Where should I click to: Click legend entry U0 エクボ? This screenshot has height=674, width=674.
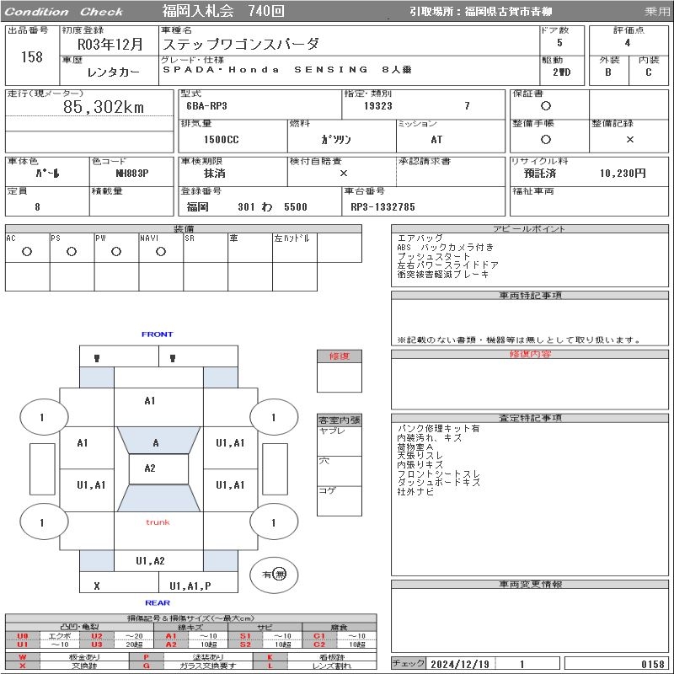42,636
